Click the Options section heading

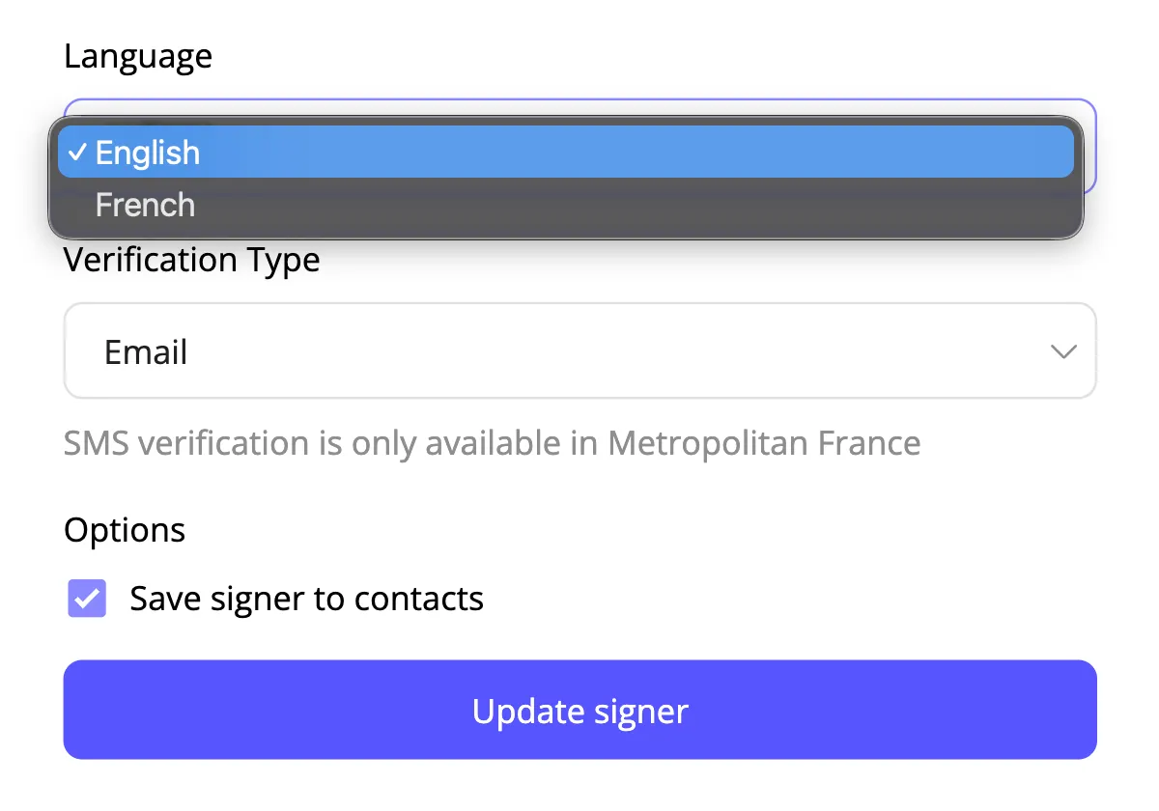coord(125,529)
